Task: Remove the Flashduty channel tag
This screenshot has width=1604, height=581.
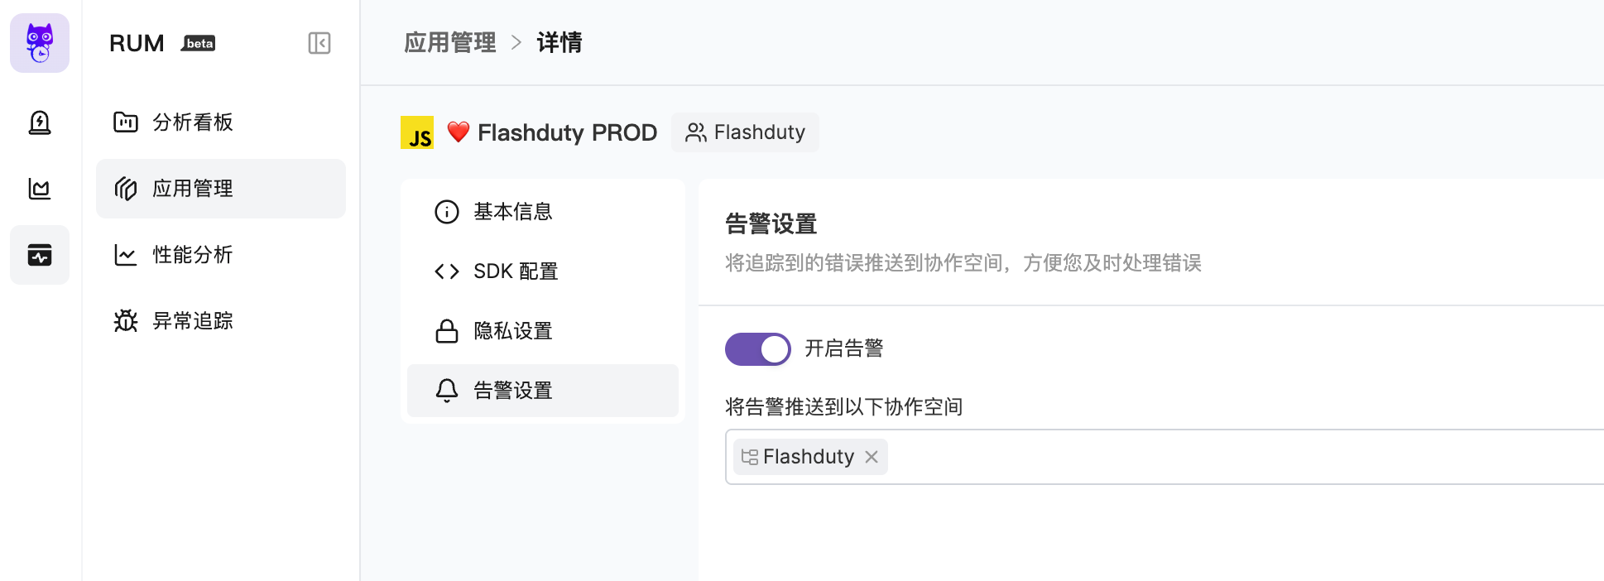Action: [x=872, y=457]
